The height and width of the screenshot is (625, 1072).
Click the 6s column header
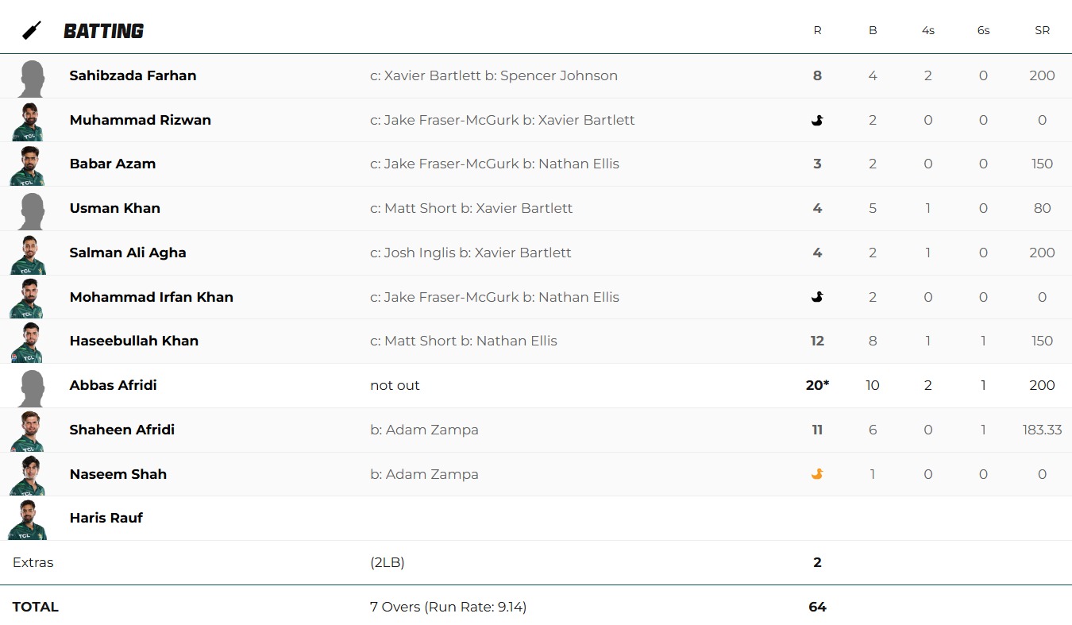(983, 31)
